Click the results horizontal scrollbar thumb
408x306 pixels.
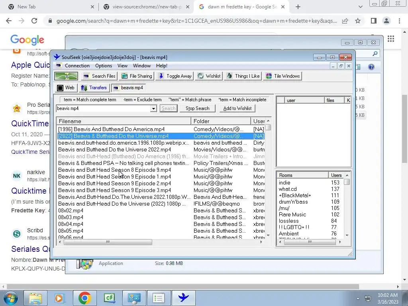pos(108,242)
